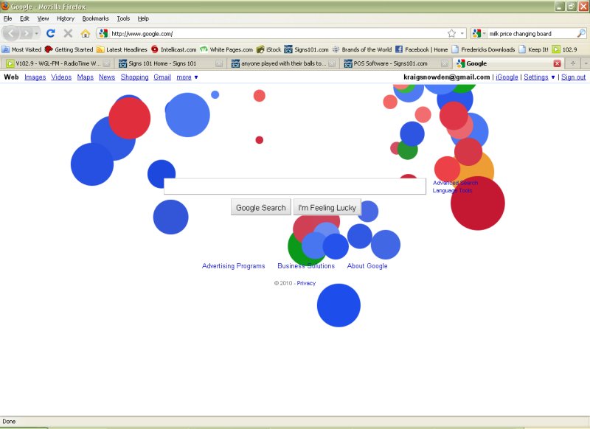Expand the Google 'more' dropdown
Viewport: 590px width, 429px height.
pos(187,77)
